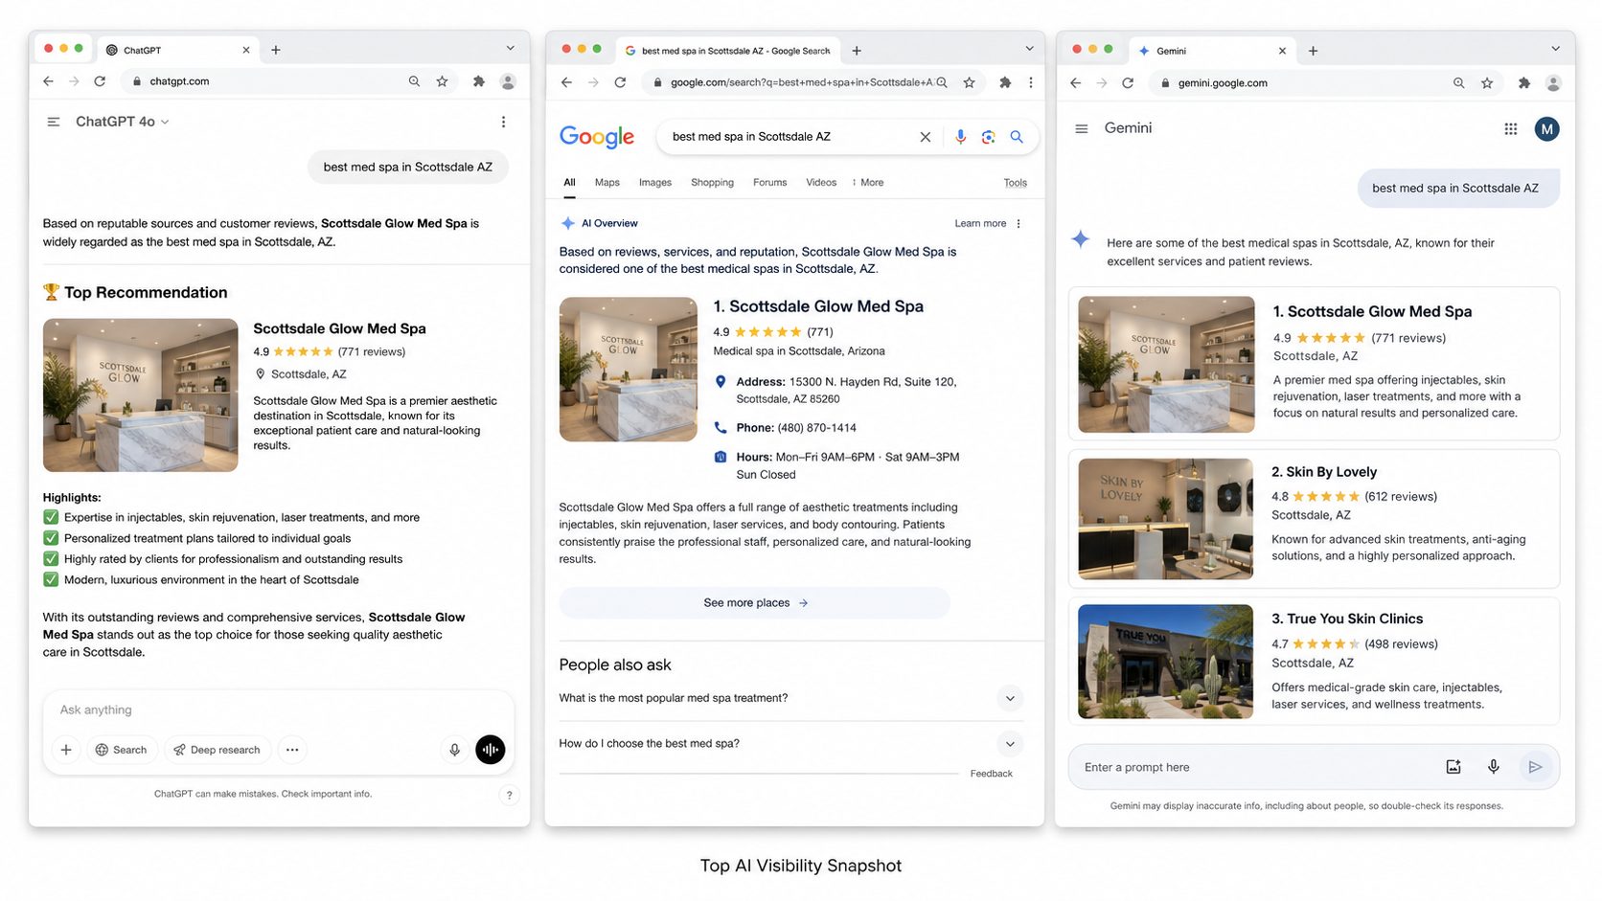Click the Deep research button in ChatGPT
This screenshot has width=1602, height=901.
pyautogui.click(x=217, y=750)
